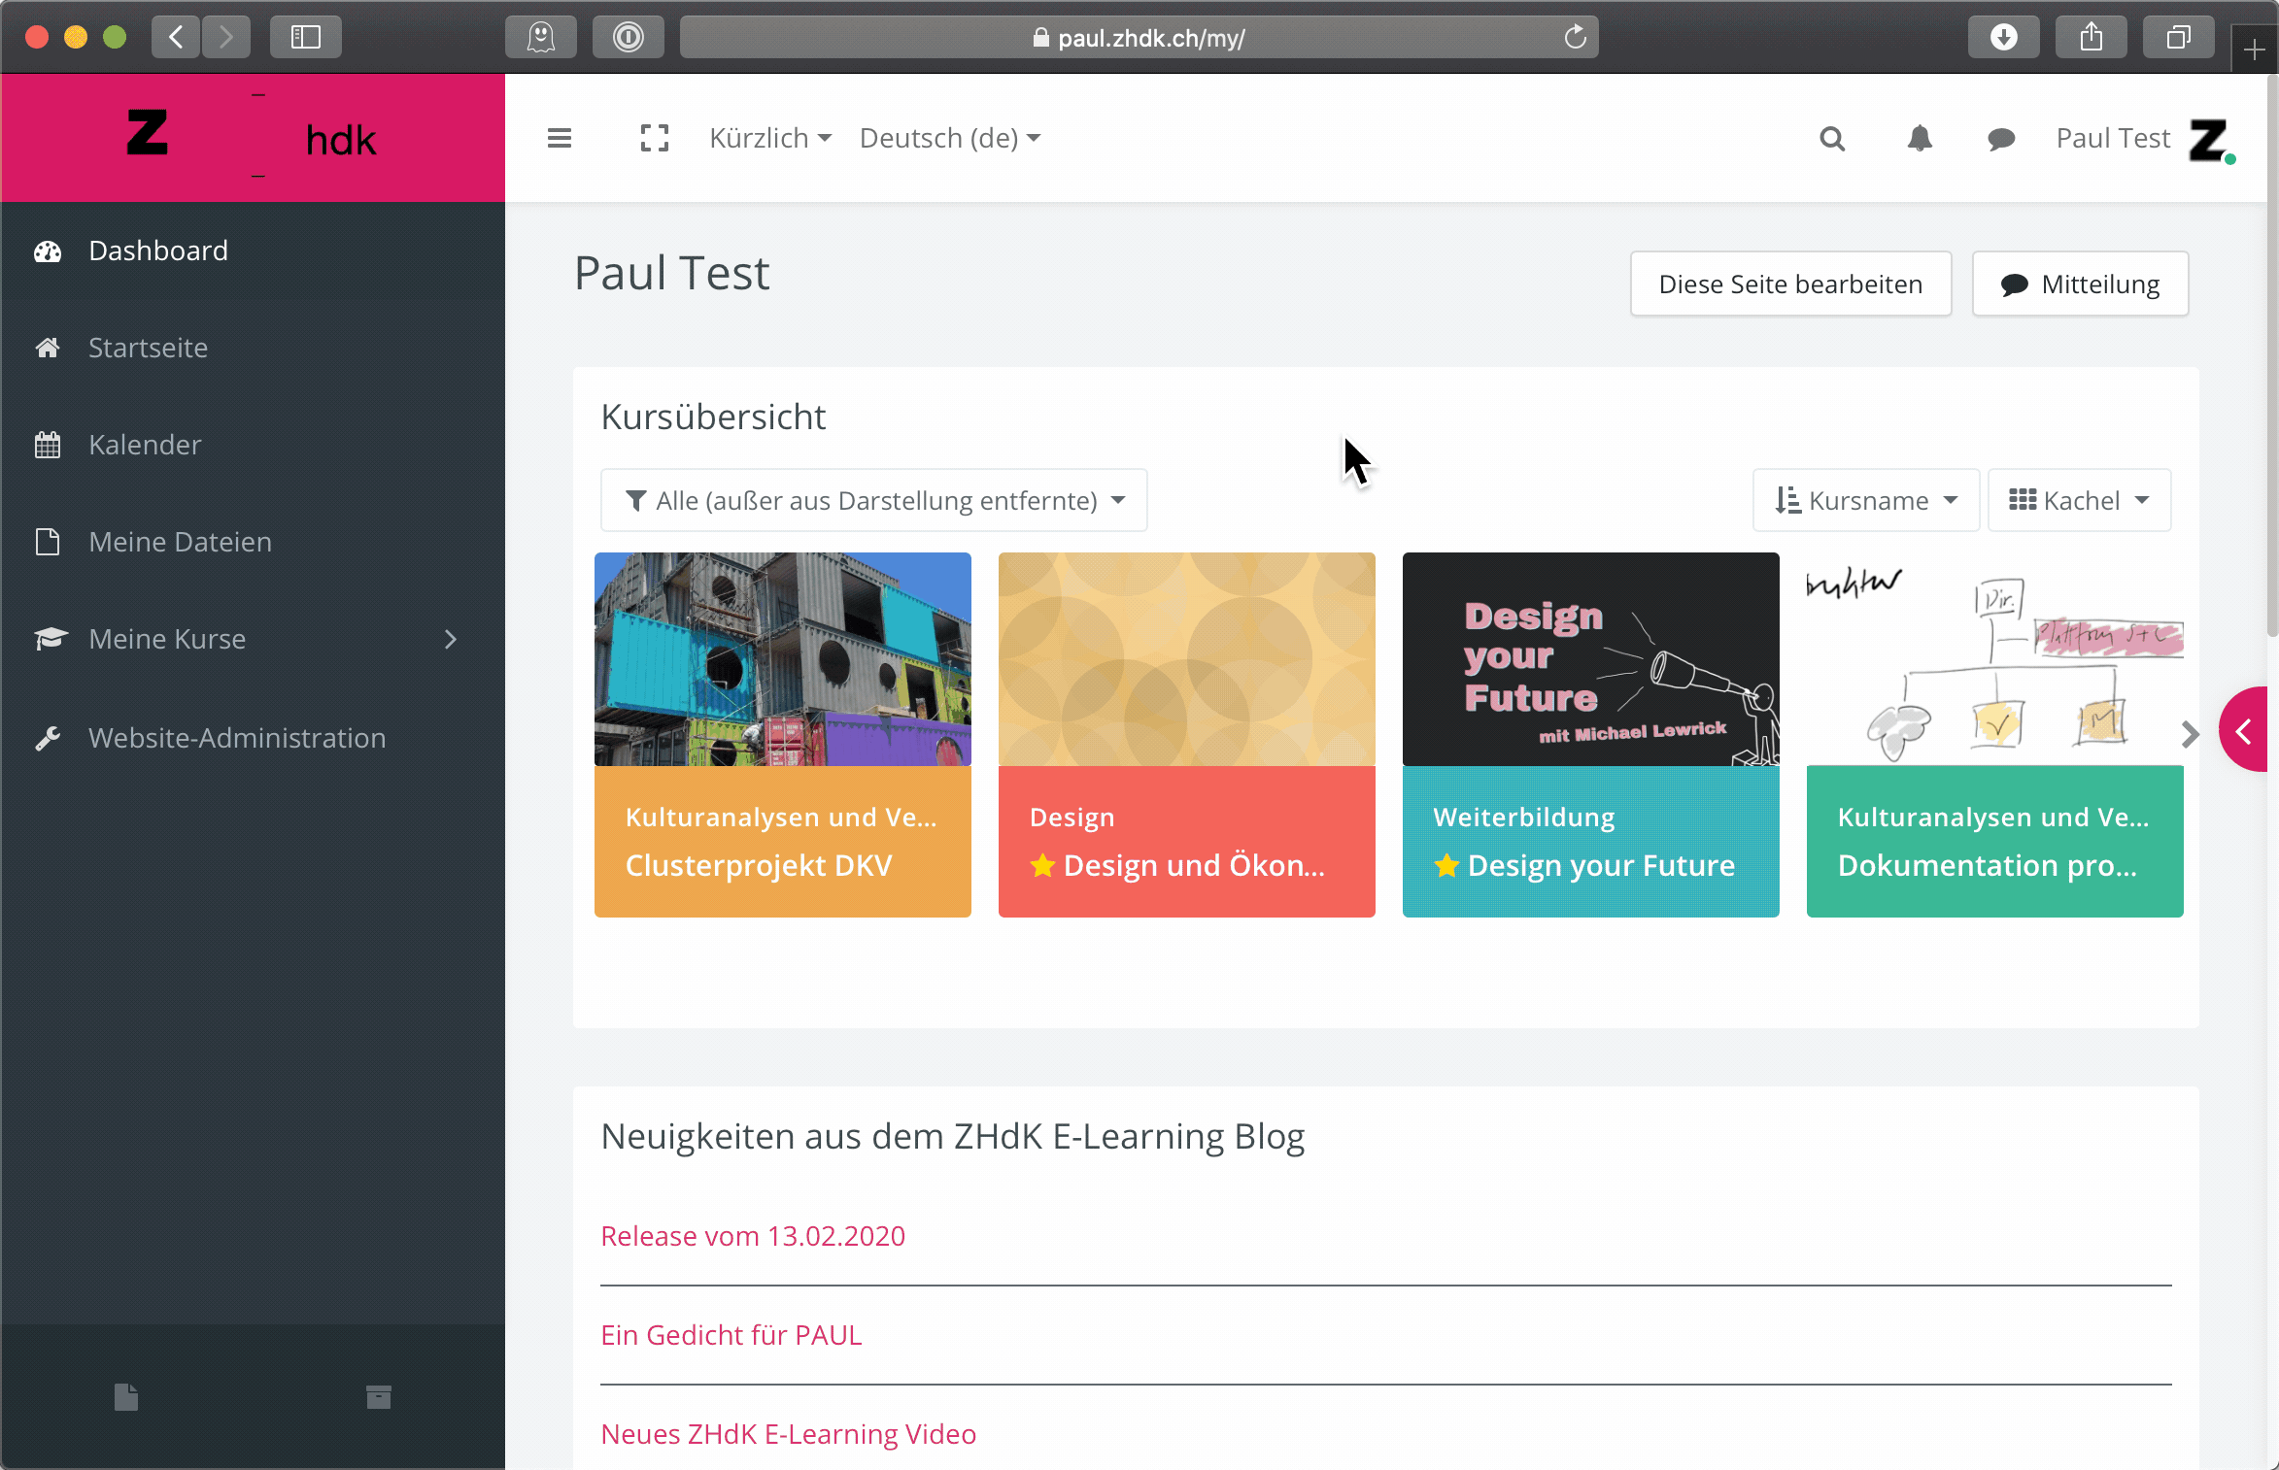Select Website-Administration in sidebar

(x=236, y=738)
